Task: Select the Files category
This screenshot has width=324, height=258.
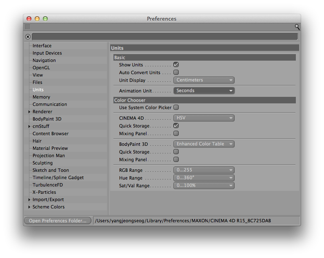Action: coord(38,82)
